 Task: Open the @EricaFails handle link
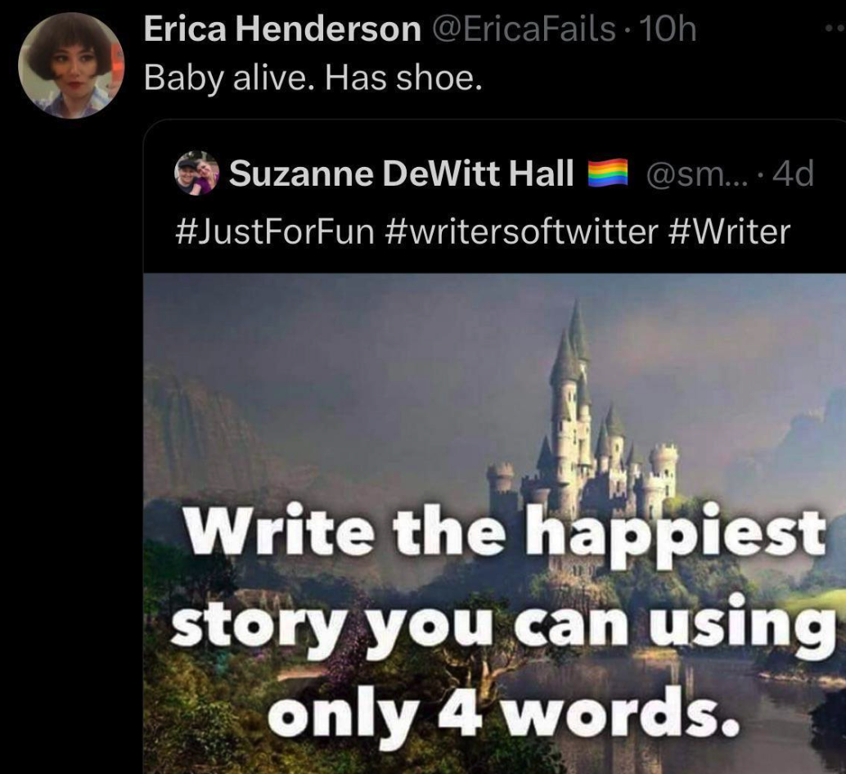pyautogui.click(x=522, y=29)
